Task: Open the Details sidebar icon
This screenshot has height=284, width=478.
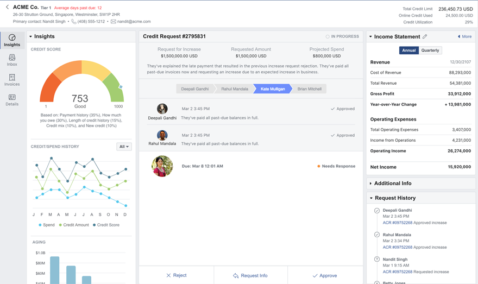Action: (x=12, y=100)
